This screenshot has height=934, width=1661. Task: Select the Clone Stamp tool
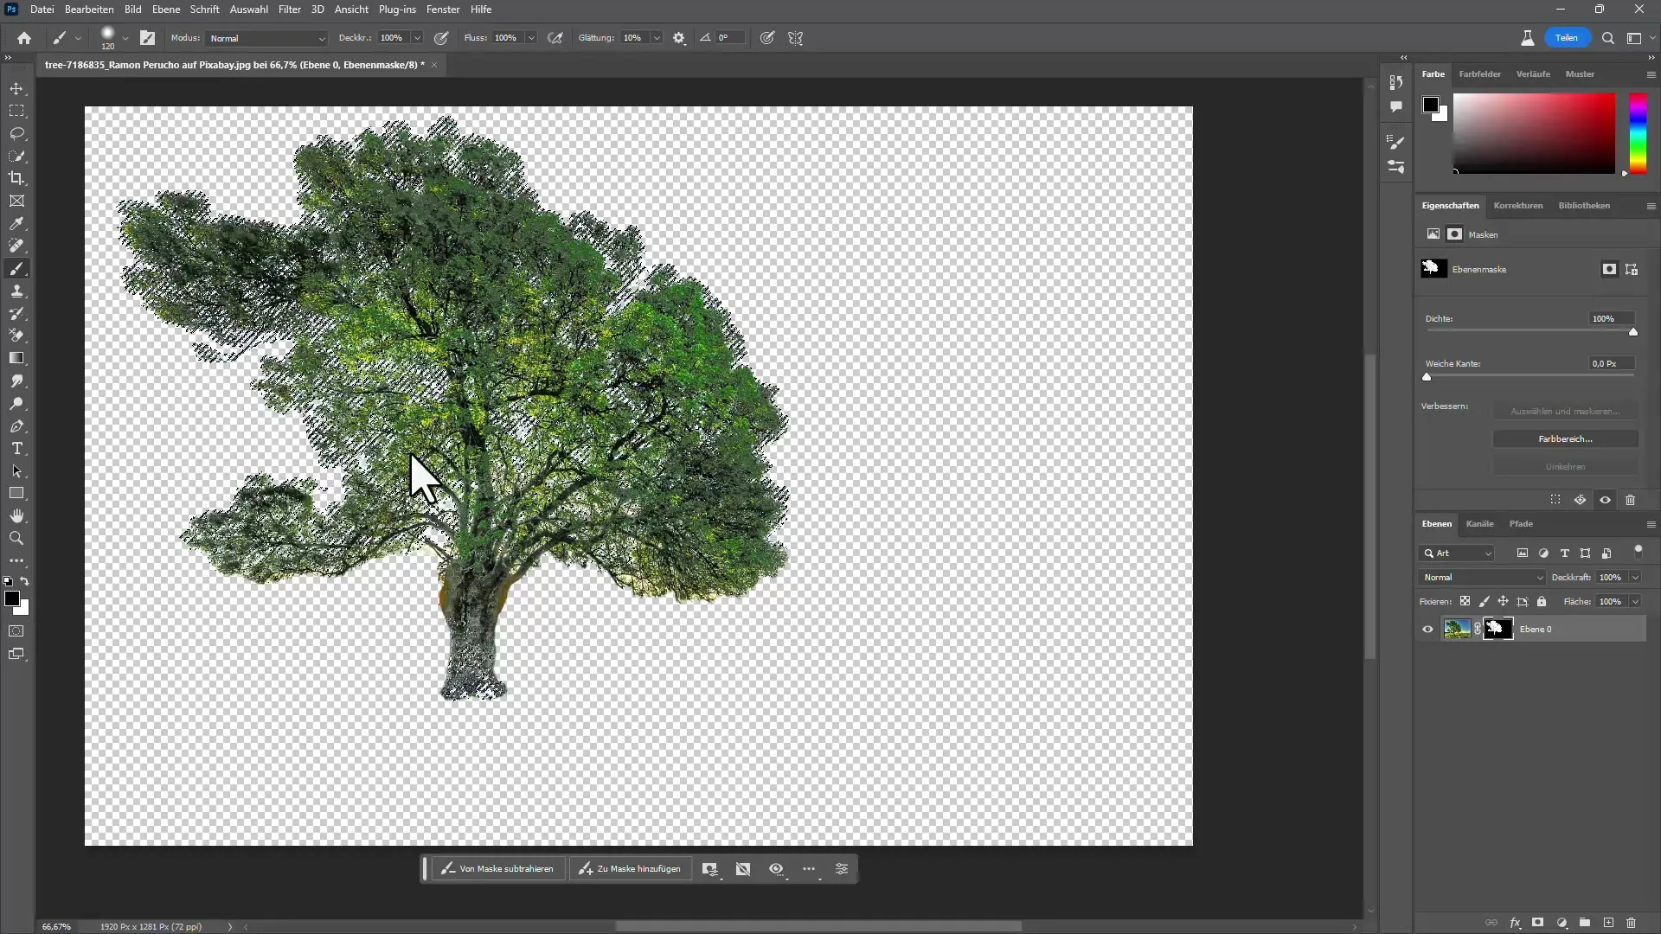(17, 292)
